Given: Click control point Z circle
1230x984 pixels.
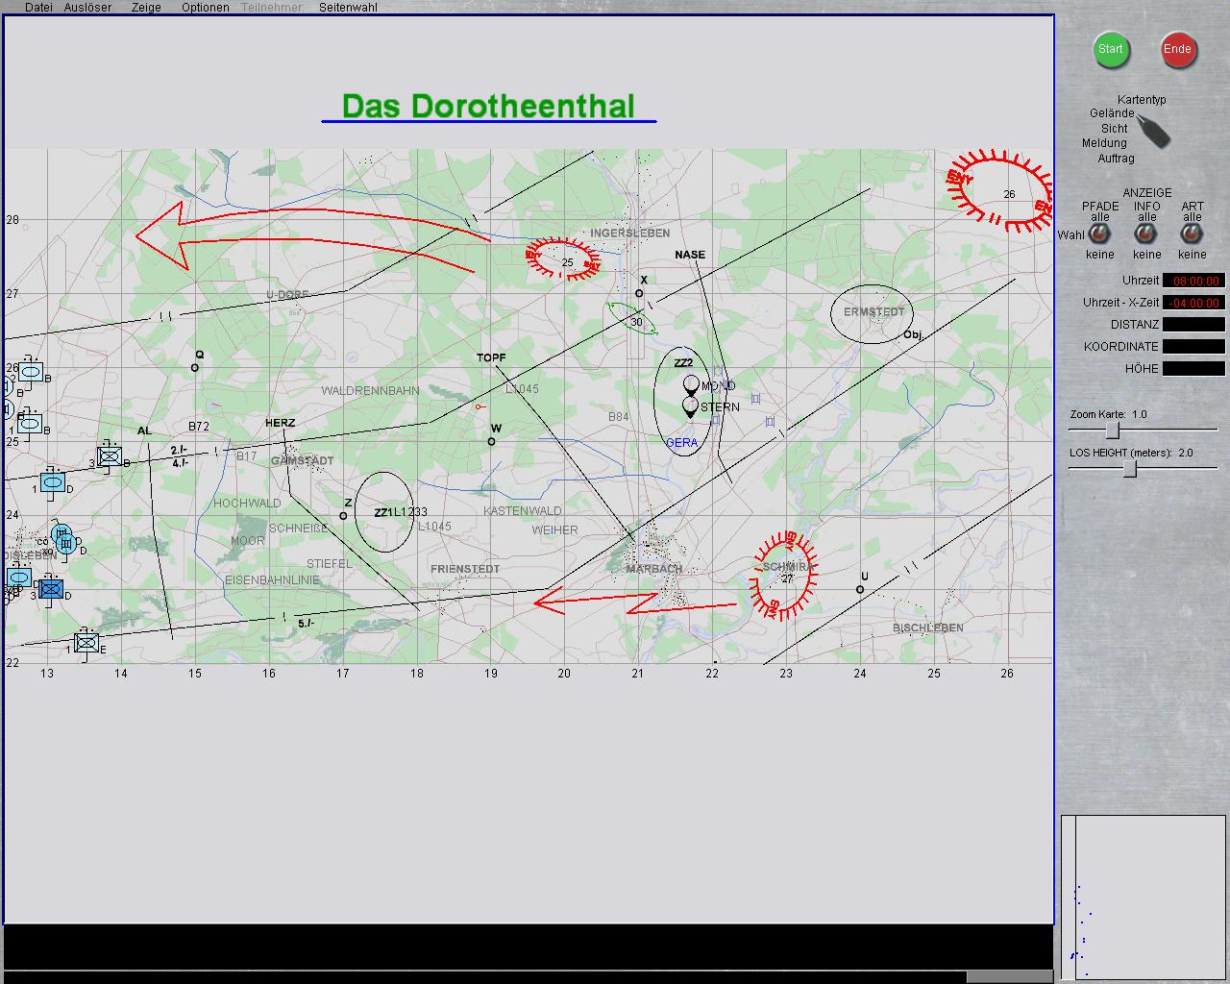Looking at the screenshot, I should click(343, 516).
